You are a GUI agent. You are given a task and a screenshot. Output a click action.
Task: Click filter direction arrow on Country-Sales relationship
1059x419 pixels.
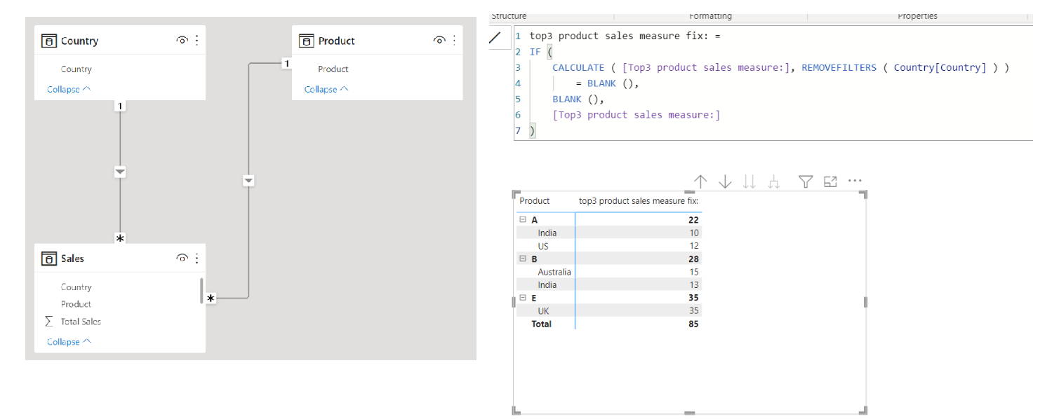coord(120,172)
